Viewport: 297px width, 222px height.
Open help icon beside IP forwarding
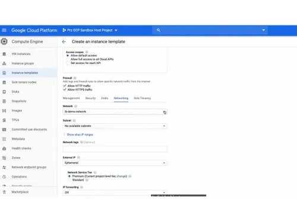[81, 187]
